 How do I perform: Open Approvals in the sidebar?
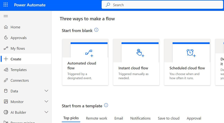pyautogui.click(x=26, y=38)
